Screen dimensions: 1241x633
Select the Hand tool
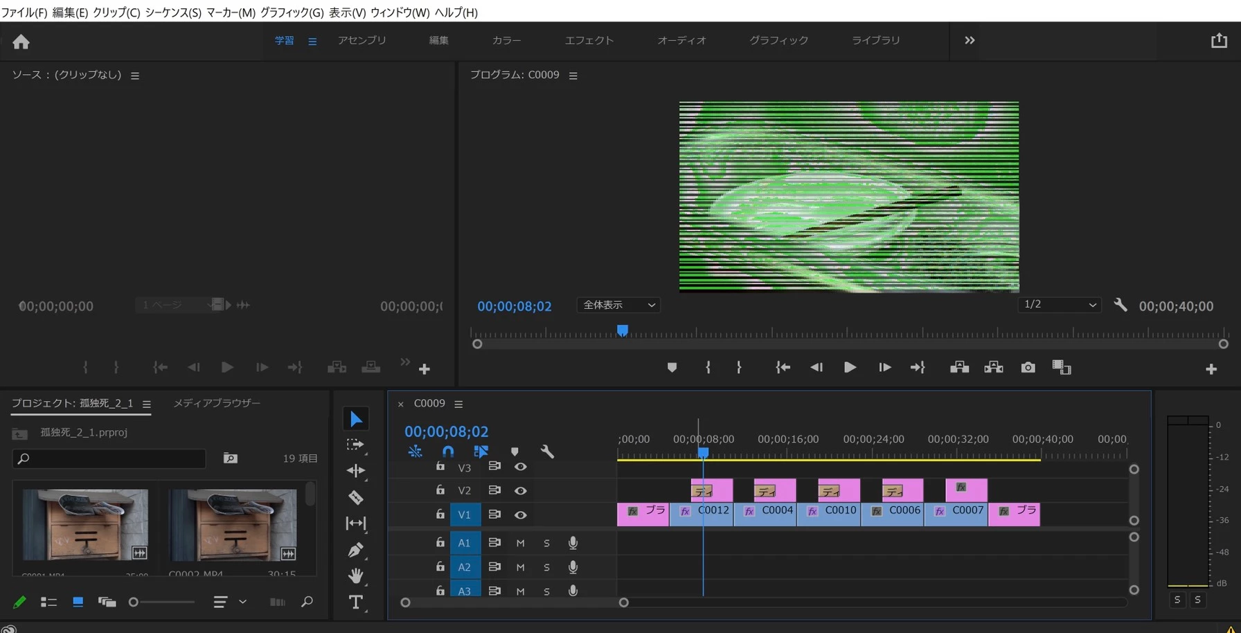coord(356,576)
